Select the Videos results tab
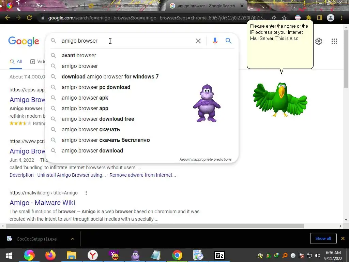Screen dimensions: 349x262 point(38,62)
